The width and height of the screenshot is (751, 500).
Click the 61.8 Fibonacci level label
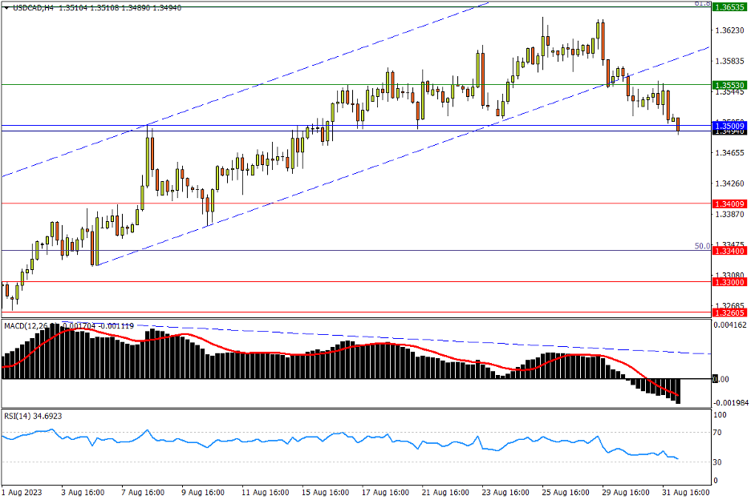(701, 4)
